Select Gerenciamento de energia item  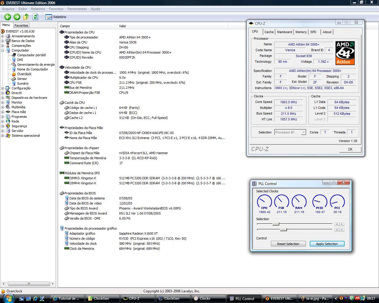36,65
